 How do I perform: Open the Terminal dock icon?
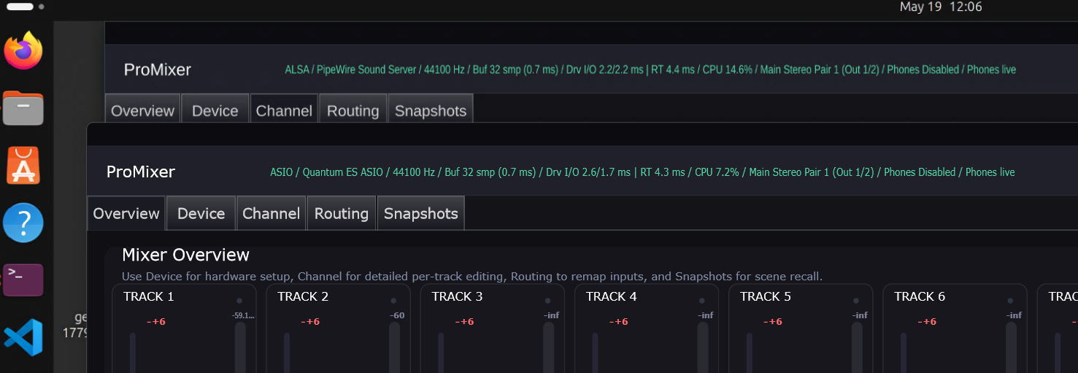(23, 280)
